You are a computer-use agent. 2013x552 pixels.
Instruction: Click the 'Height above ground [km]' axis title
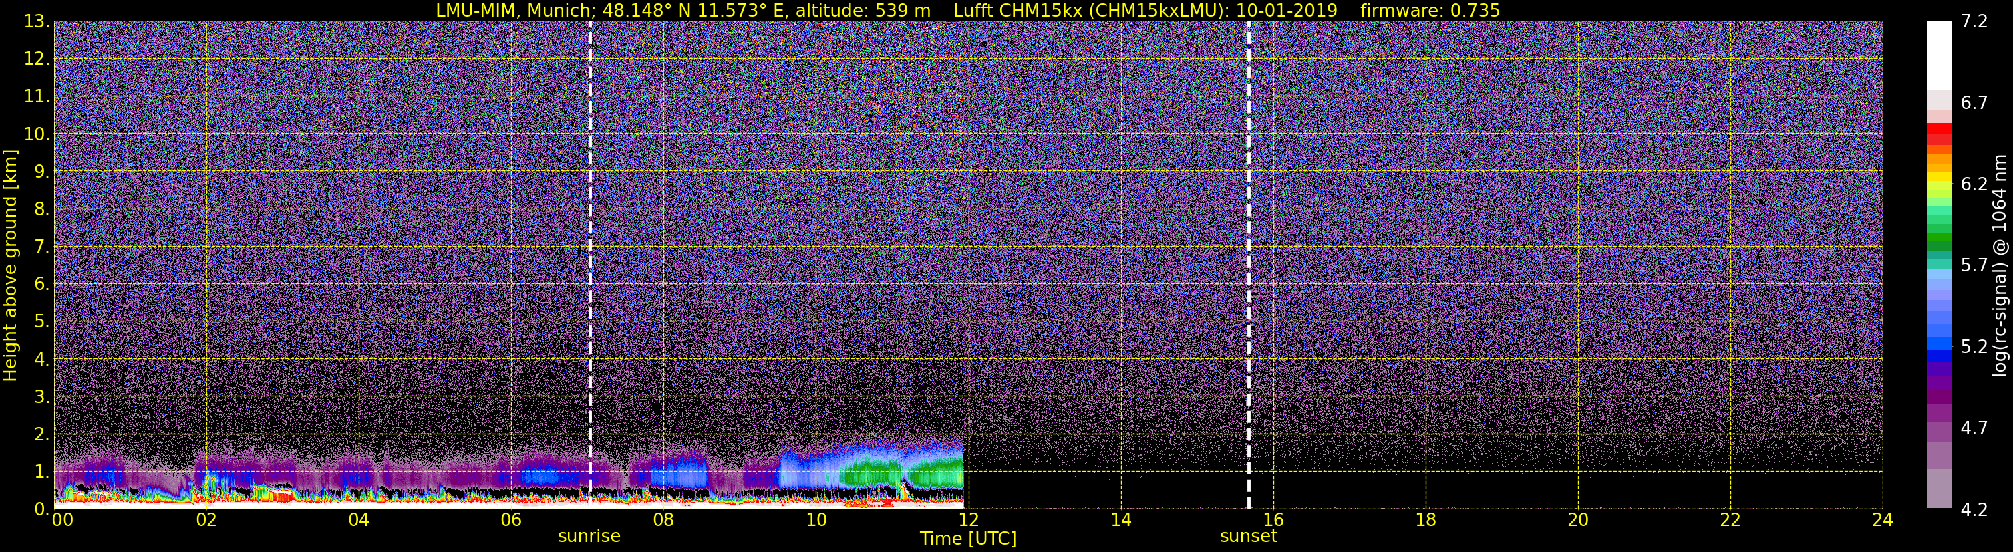[x=10, y=265]
